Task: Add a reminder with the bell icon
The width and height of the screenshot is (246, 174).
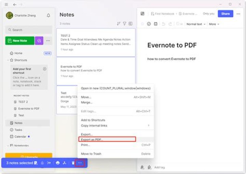Action: 142,167
